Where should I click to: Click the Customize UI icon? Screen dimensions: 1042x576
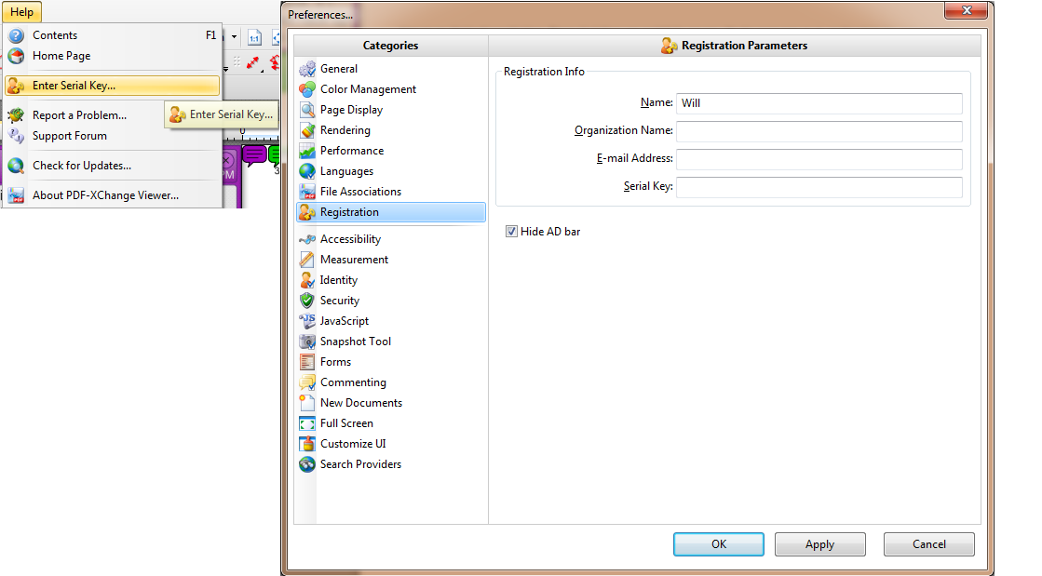coord(307,444)
